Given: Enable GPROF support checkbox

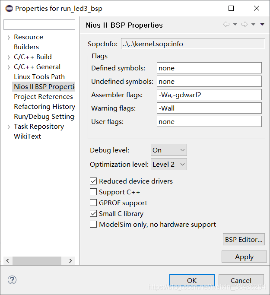Looking at the screenshot, I should point(93,203).
